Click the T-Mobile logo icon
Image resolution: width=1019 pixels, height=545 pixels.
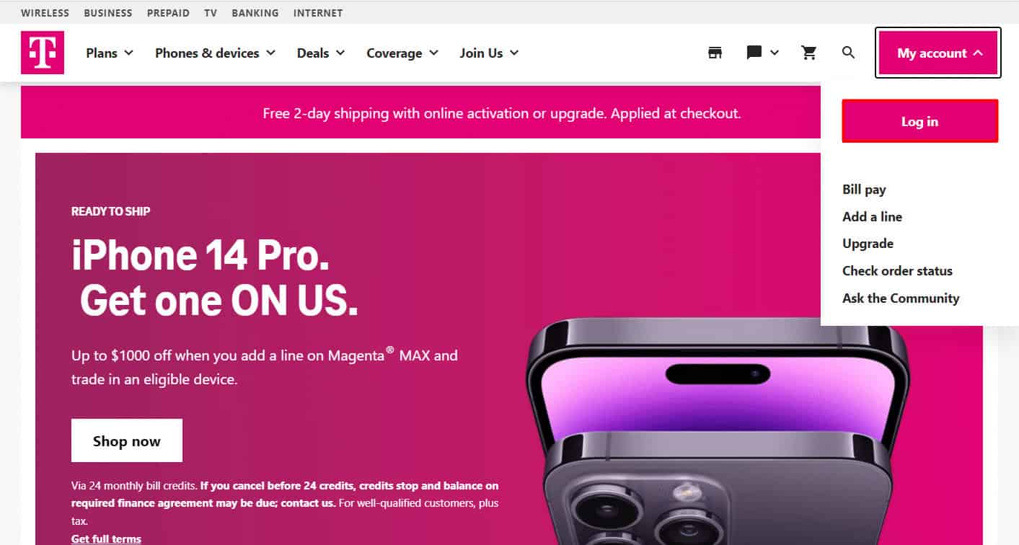point(43,53)
